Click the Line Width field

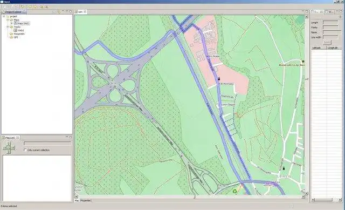coord(330,37)
